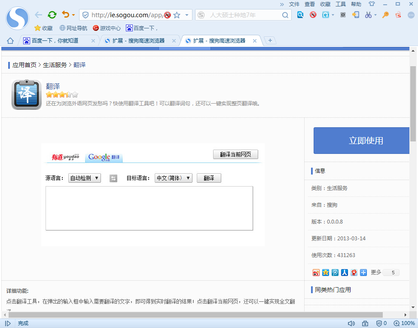Click the send-to-phone toolbar icon
The width and height of the screenshot is (418, 328).
tap(355, 15)
